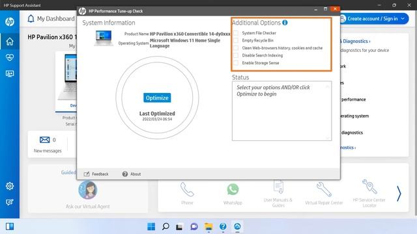Open the heart health-check sidebar icon

click(x=10, y=58)
